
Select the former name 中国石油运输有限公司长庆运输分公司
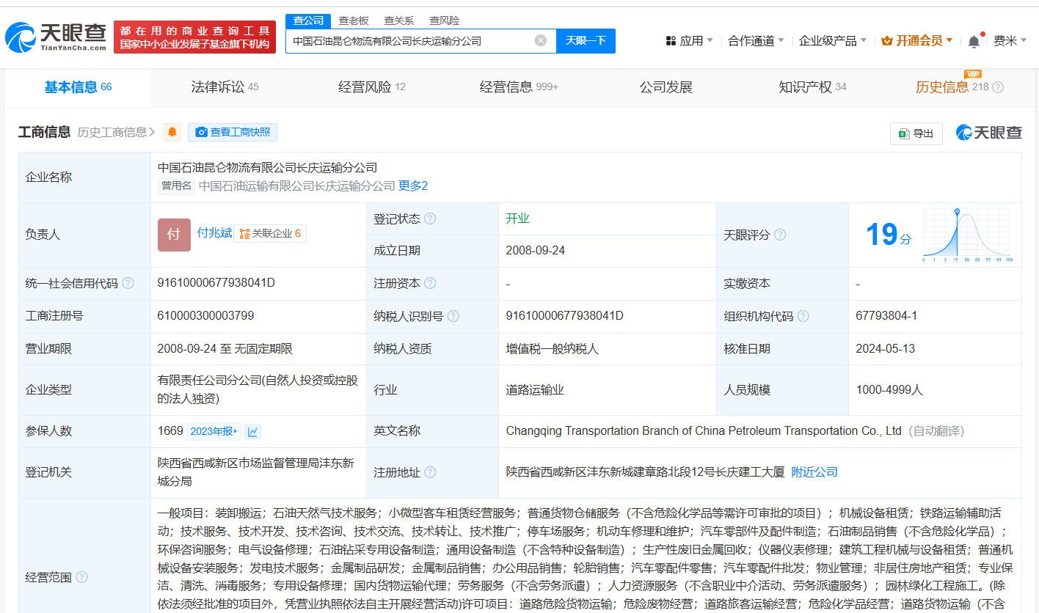click(x=296, y=186)
